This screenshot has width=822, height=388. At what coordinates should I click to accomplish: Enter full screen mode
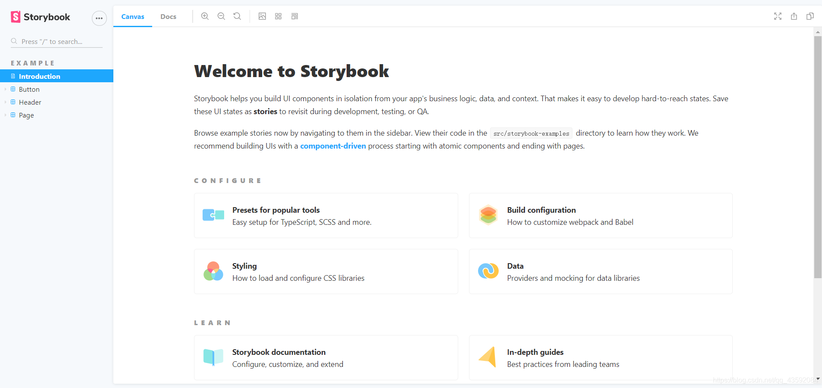778,16
